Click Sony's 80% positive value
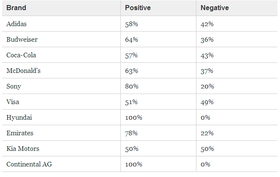Image resolution: width=280 pixels, height=177 pixels. click(x=131, y=86)
